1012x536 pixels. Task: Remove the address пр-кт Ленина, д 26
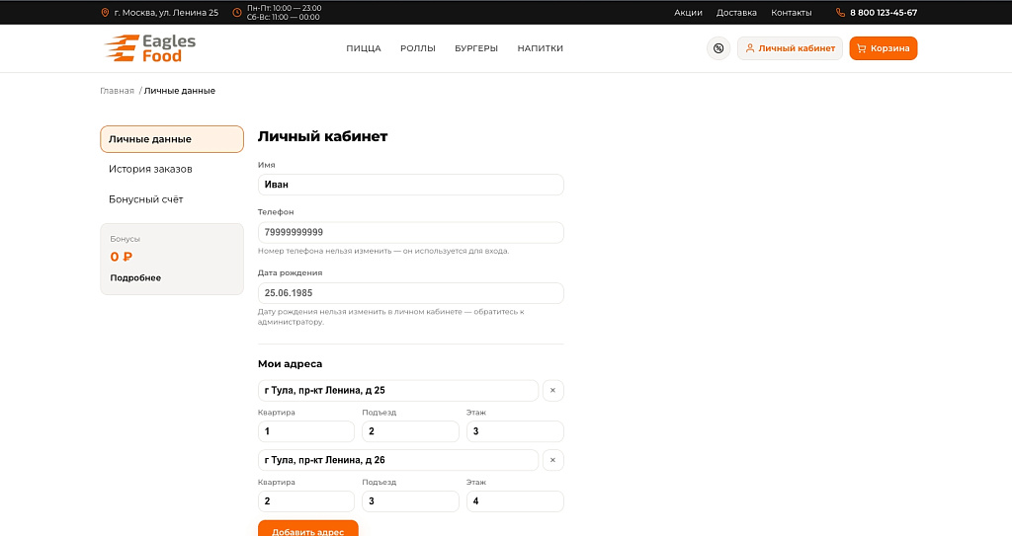point(553,460)
